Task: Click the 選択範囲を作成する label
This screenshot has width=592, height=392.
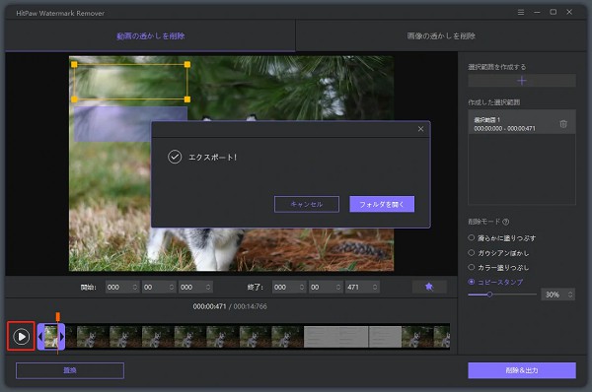Action: 497,67
